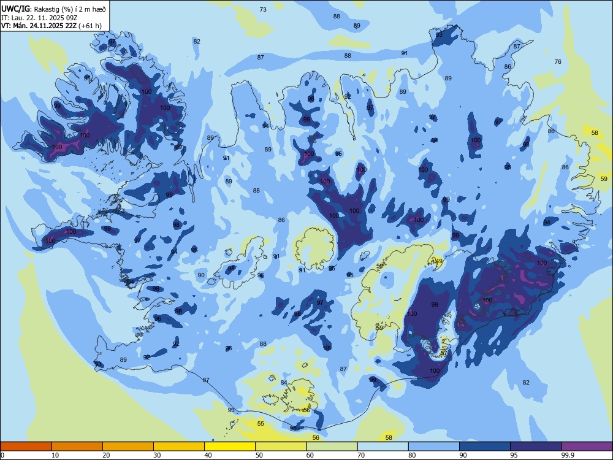The image size is (613, 460).
Task: Click the map title 'Rakastig (%) í 2 m hæð'
Action: [70, 9]
